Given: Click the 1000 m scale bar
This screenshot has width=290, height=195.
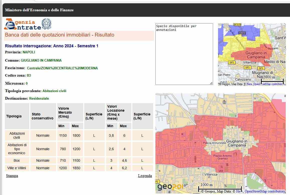Looking at the screenshot, I should pyautogui.click(x=220, y=188).
